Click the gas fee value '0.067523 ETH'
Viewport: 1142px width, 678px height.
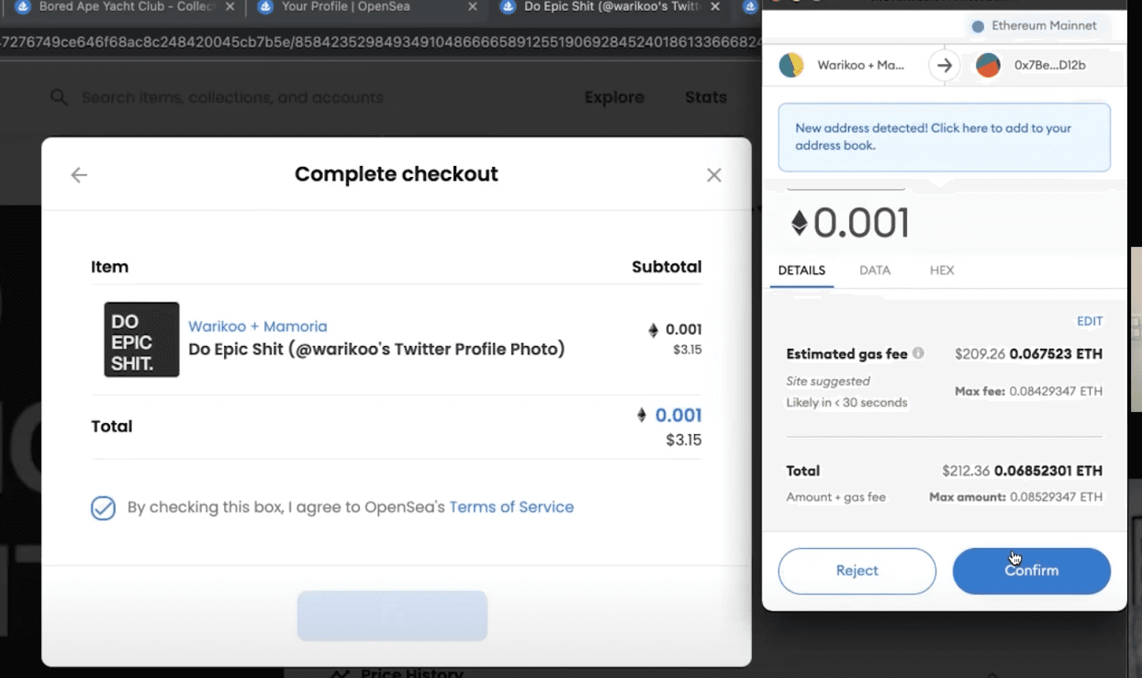(x=1056, y=354)
